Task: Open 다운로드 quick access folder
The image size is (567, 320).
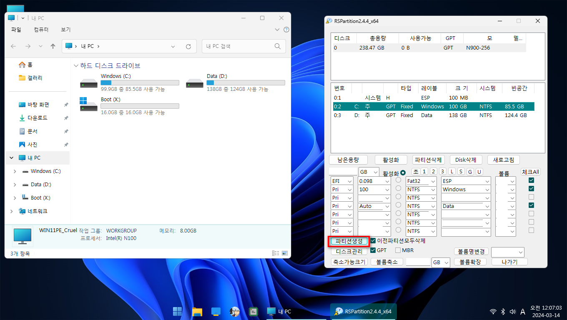Action: (x=33, y=118)
